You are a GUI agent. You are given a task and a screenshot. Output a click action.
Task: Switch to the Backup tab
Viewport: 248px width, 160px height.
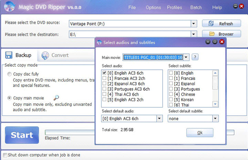19,55
